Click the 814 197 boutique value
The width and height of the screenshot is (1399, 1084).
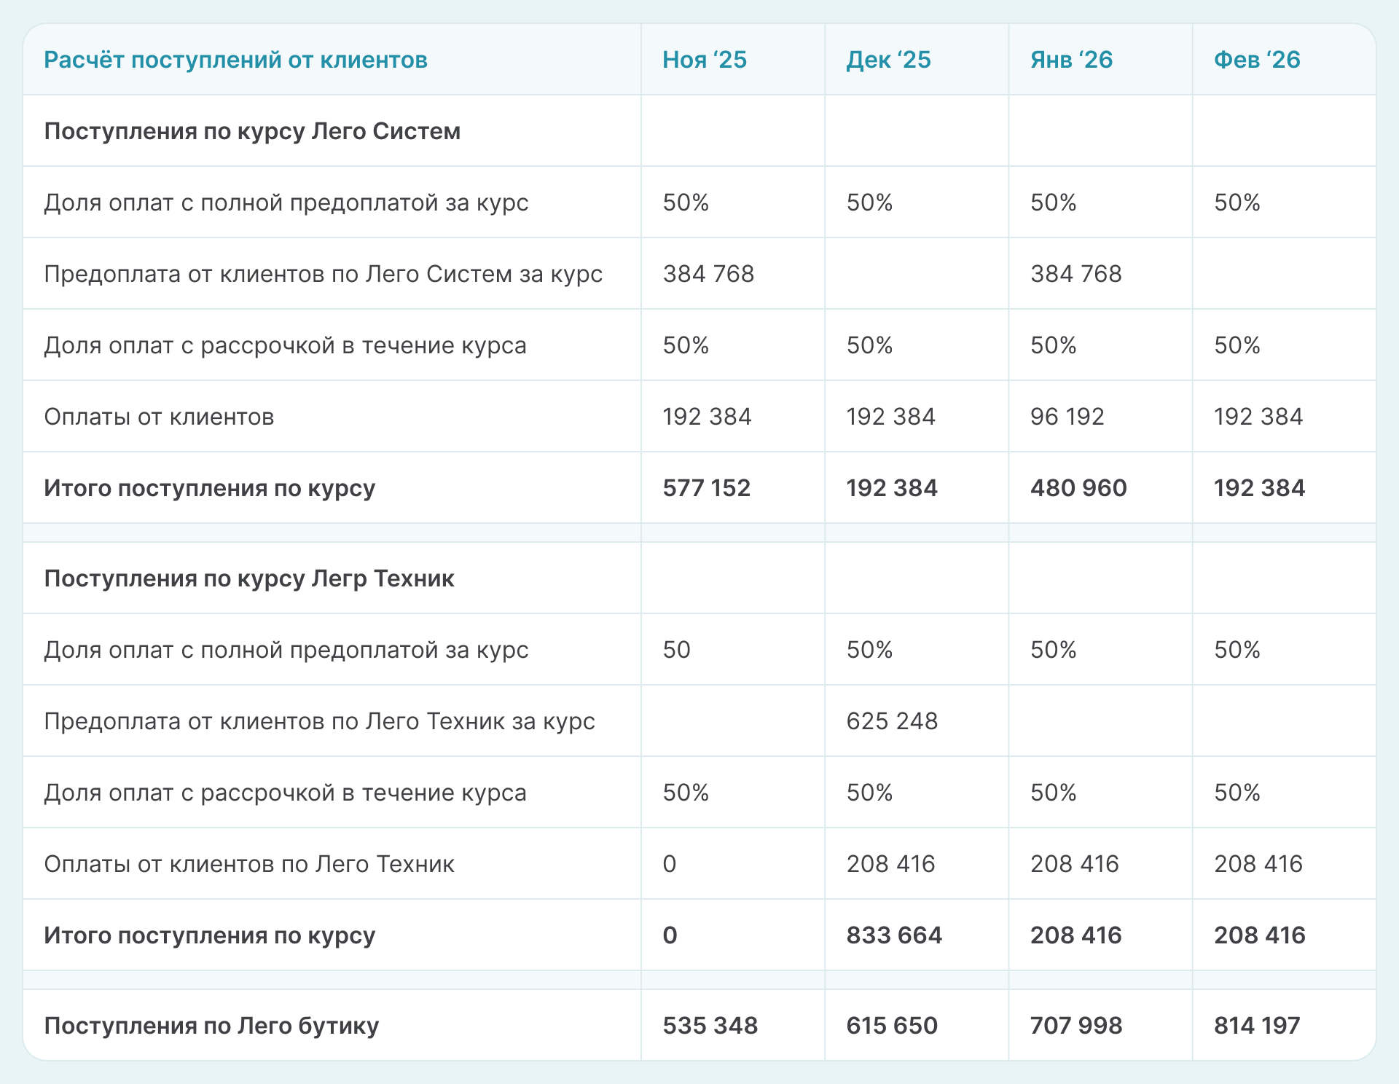1257,1026
